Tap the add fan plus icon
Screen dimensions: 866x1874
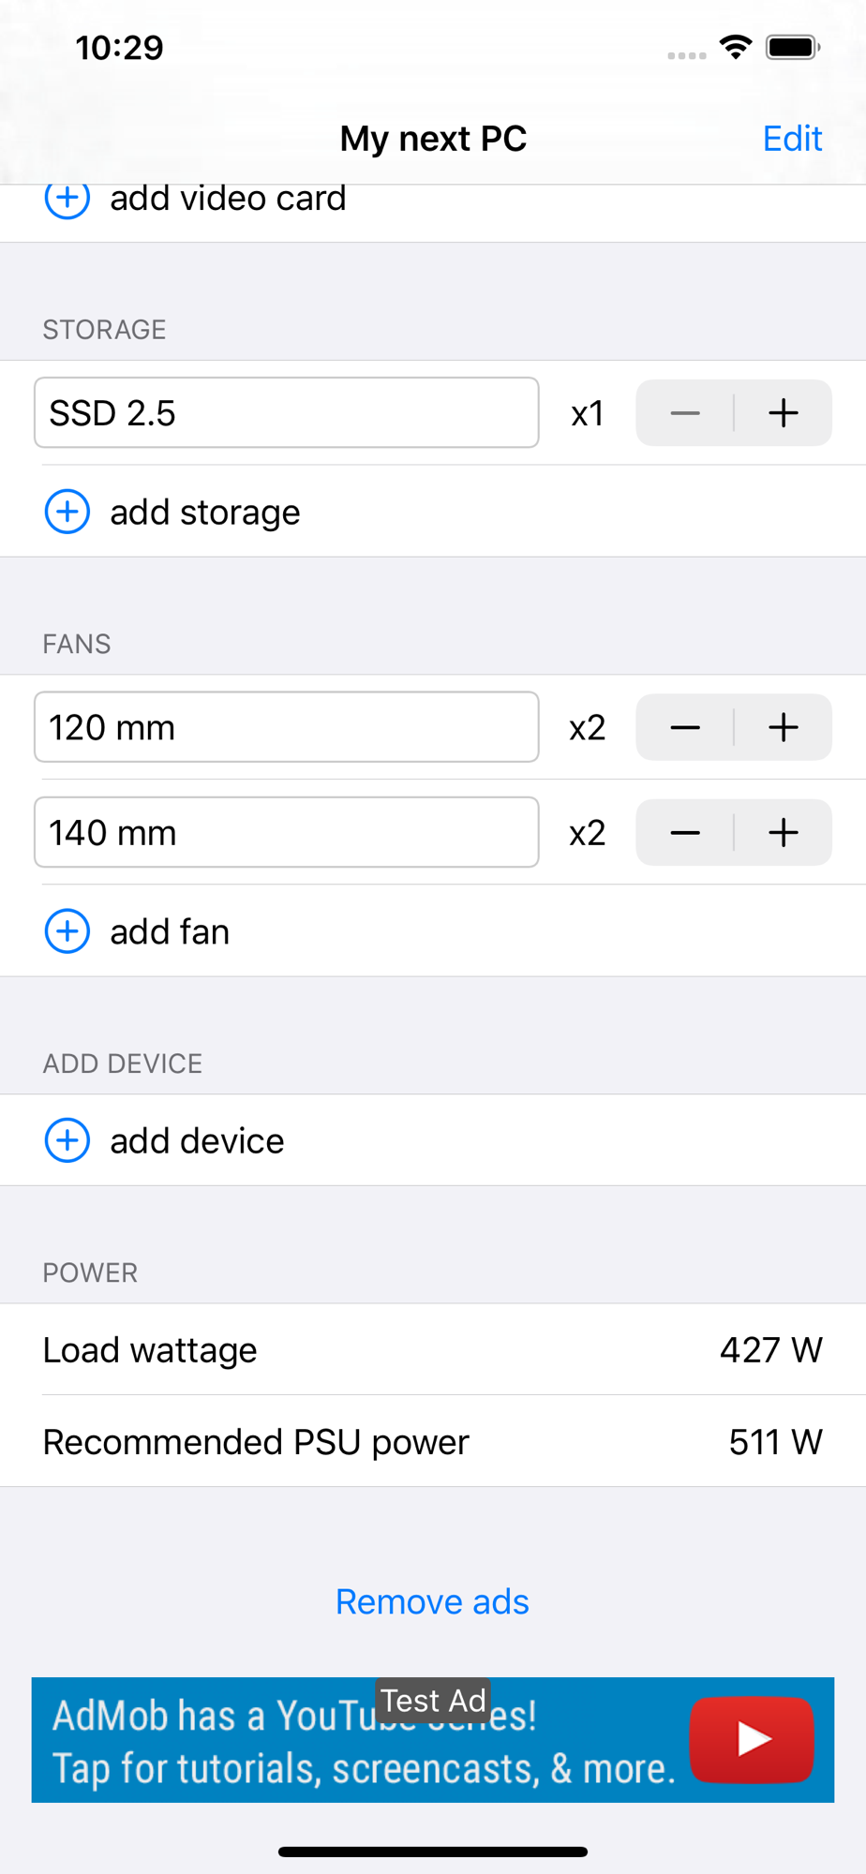(67, 931)
